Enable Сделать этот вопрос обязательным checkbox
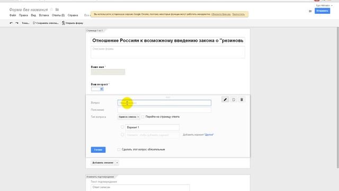This screenshot has width=339, height=191. 119,150
